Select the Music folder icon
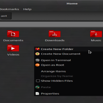Screen dimensions: 103x103 (96, 34)
